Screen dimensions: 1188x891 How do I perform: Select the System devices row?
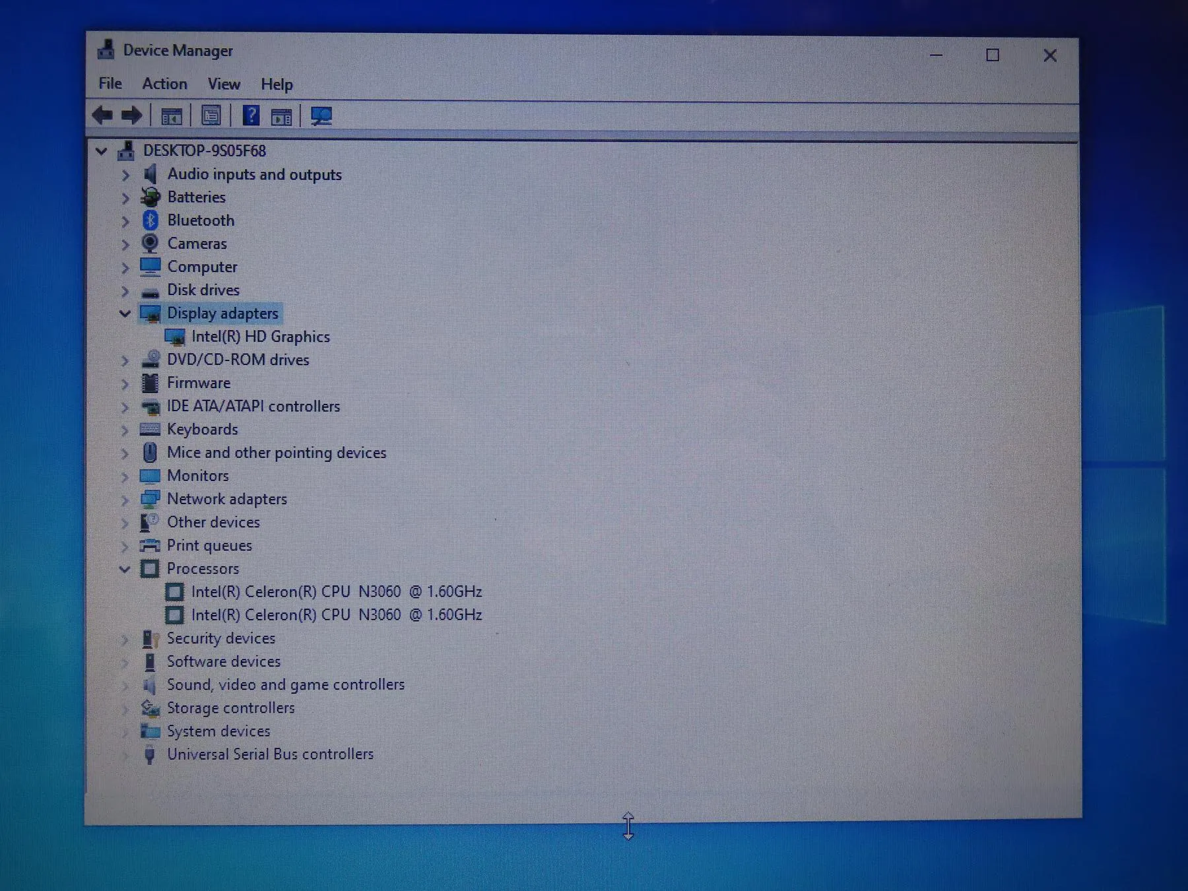pos(218,731)
